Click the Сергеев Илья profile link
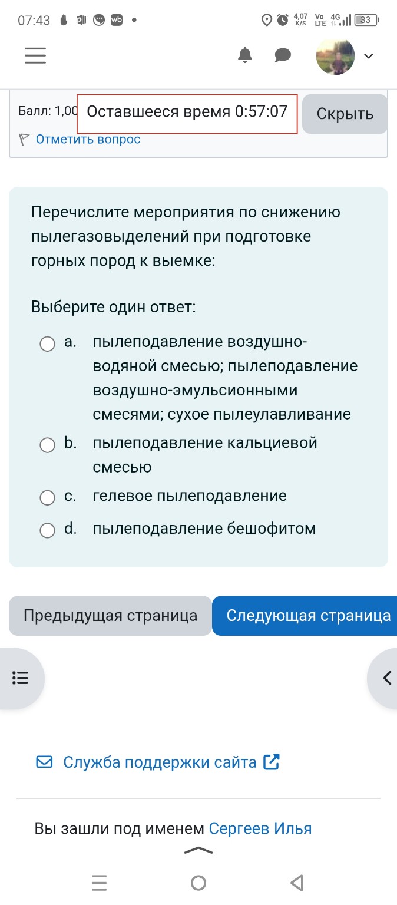This screenshot has height=905, width=397. click(x=261, y=828)
